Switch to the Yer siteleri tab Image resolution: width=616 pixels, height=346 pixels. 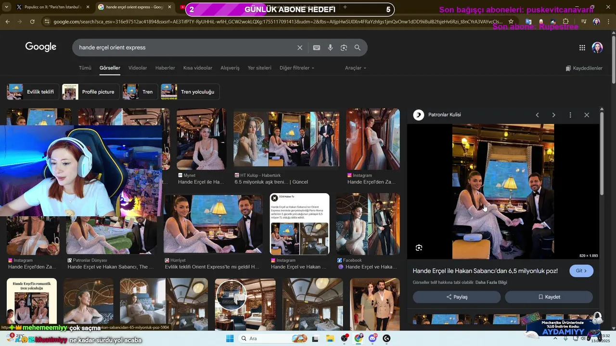(x=259, y=68)
